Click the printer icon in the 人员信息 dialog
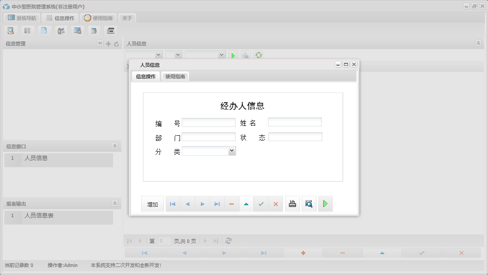This screenshot has width=488, height=275. click(x=292, y=203)
